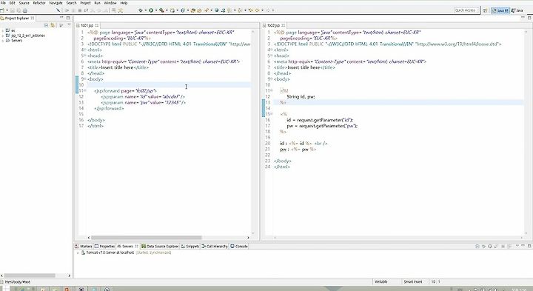Click the Run External Tools icon
Image resolution: width=533 pixels, height=291 pixels.
pos(161,10)
